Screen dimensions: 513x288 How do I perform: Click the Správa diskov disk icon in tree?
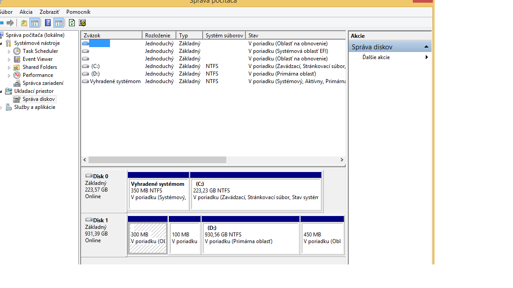(17, 99)
